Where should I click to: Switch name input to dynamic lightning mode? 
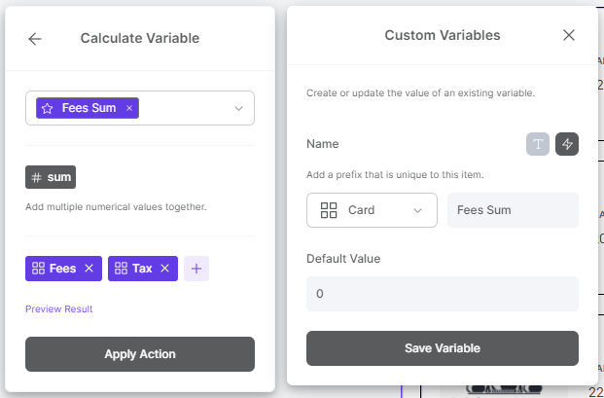pos(567,144)
